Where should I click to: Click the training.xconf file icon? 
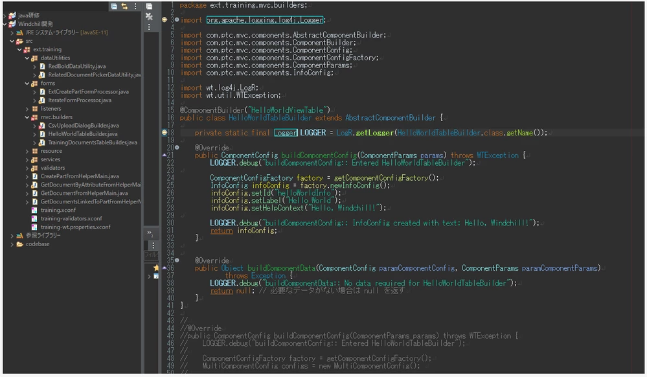pos(34,210)
